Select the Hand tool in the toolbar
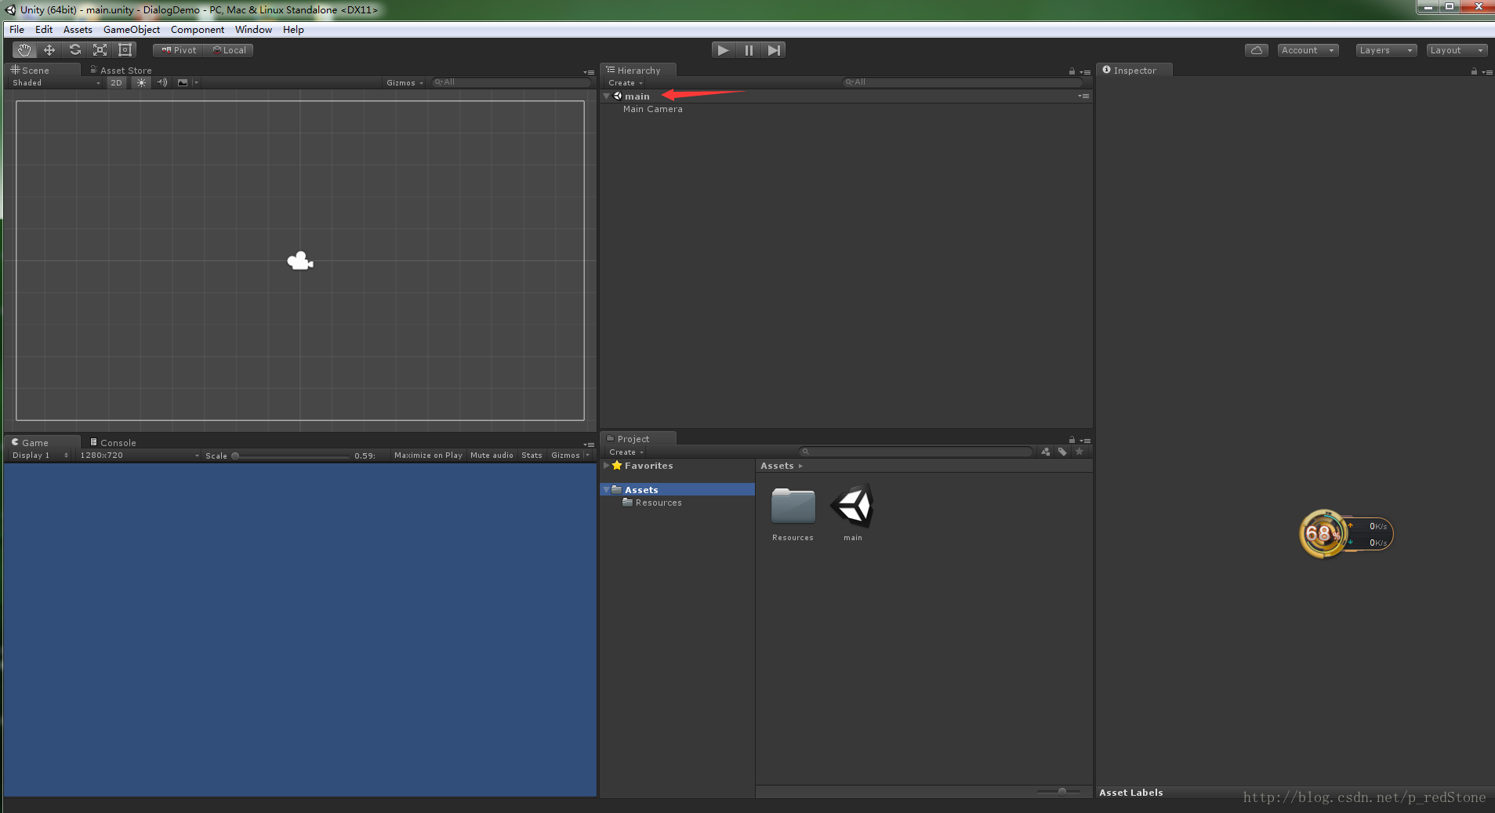 coord(24,50)
